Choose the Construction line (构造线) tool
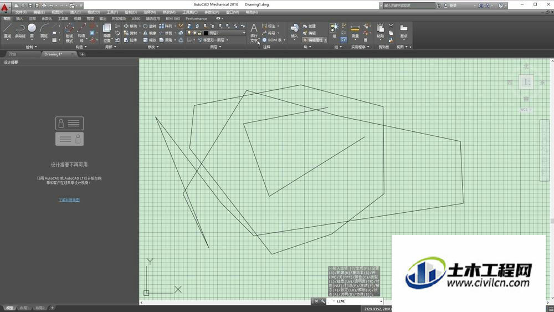 [81, 33]
